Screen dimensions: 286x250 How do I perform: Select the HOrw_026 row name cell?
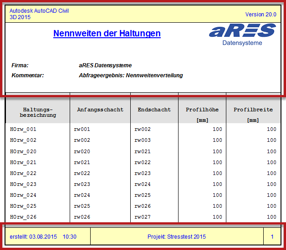click(x=23, y=217)
